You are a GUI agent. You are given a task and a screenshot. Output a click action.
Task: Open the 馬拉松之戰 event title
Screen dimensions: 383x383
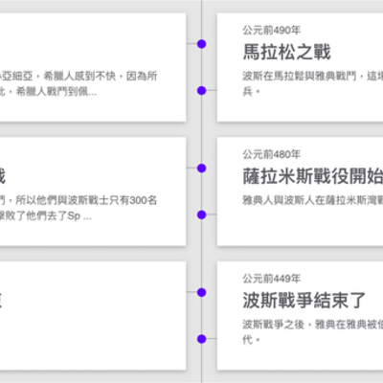tap(286, 52)
